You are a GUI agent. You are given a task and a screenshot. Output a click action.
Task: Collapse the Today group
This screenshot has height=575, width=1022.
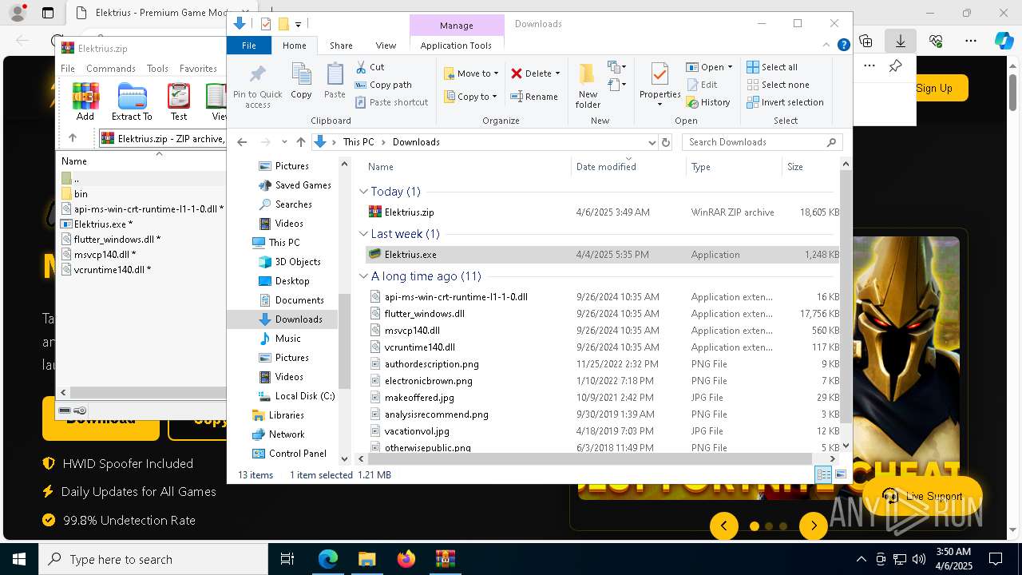(363, 192)
